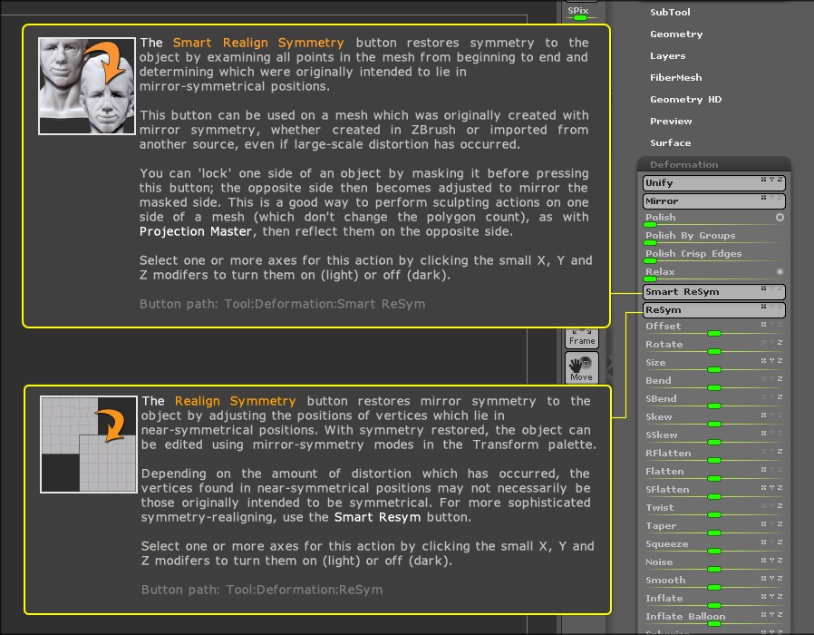Click the orange Smart Realign Symmetry title
This screenshot has width=814, height=635.
258,43
